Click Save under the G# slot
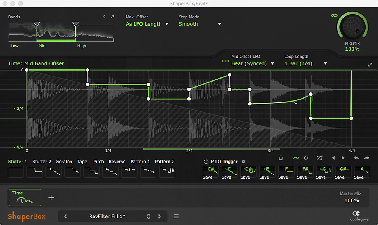This screenshot has width=378, height=225. pos(340,177)
